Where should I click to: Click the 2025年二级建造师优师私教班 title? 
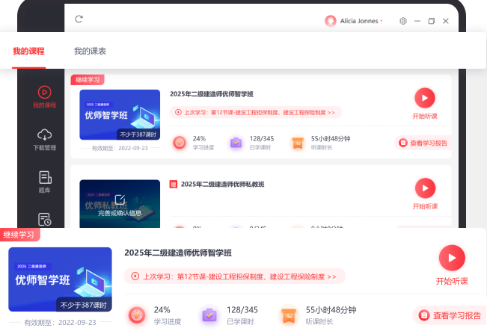coord(223,185)
